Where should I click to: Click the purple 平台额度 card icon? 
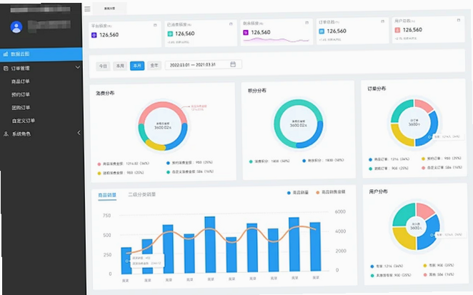94,35
